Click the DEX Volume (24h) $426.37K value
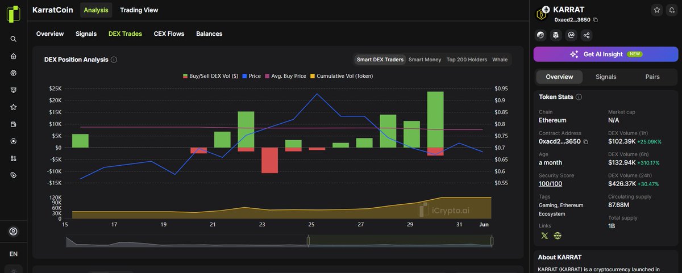The height and width of the screenshot is (273, 682). (x=622, y=183)
